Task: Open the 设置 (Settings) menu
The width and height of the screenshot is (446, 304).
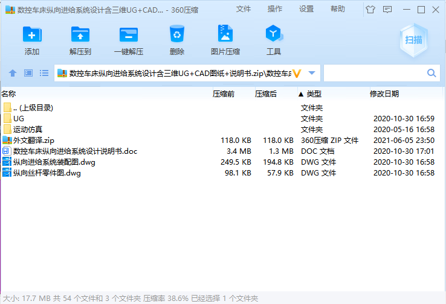Action: (x=306, y=9)
